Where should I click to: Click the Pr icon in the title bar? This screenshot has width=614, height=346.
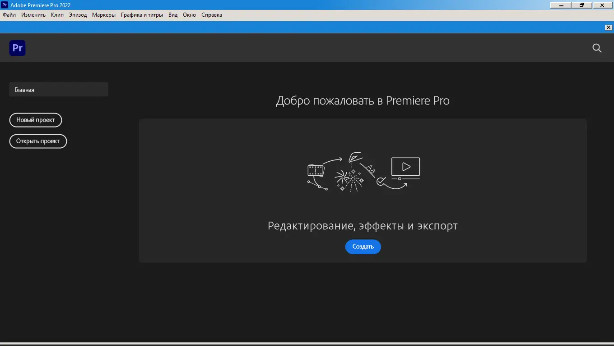pos(5,5)
